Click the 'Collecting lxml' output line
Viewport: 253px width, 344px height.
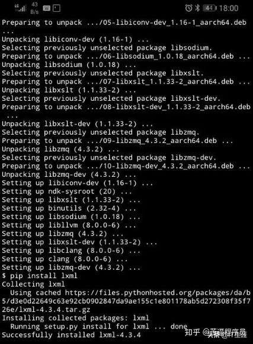[x=33, y=284]
